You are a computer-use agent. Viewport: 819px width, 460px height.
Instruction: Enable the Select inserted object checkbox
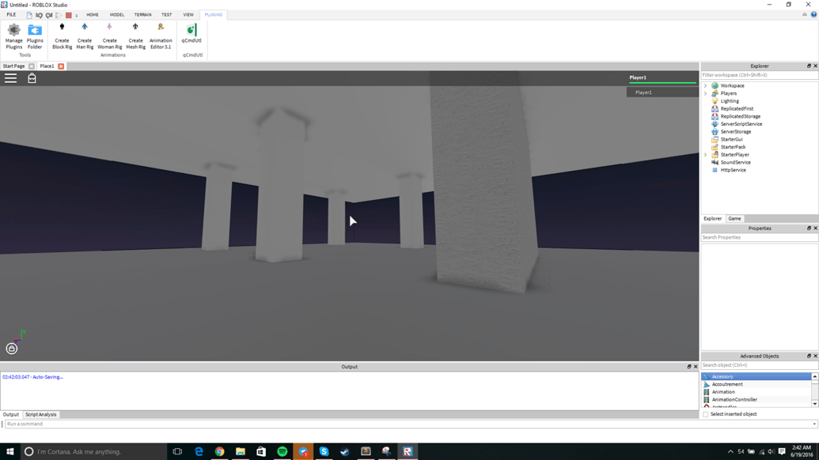point(705,413)
